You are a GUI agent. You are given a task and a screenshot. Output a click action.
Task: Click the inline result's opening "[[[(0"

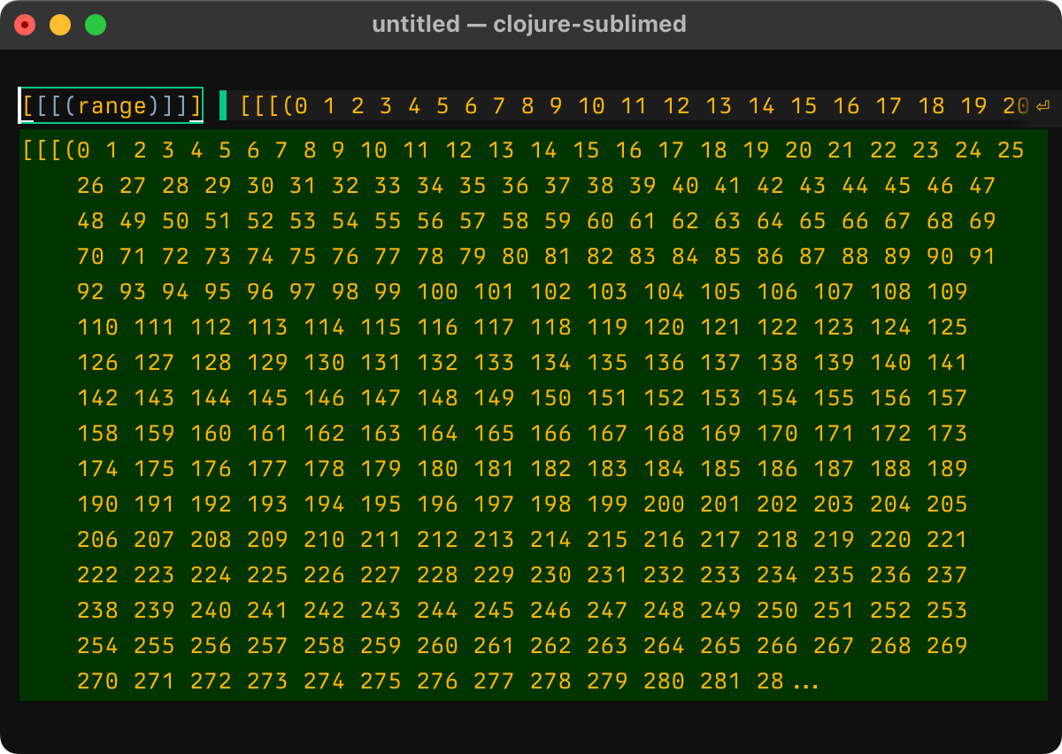274,106
